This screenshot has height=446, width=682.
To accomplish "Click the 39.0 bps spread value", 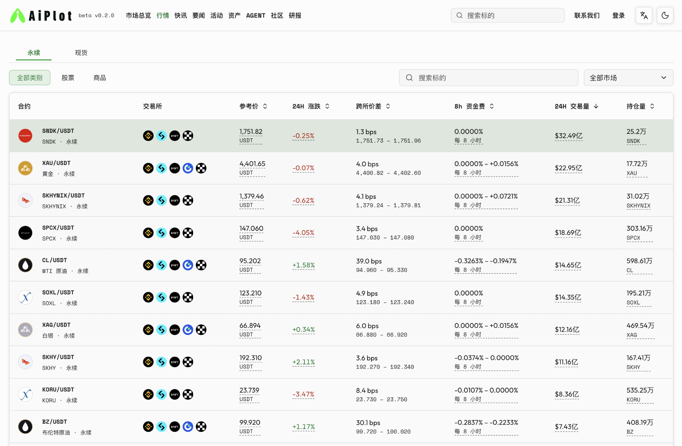I will point(369,261).
